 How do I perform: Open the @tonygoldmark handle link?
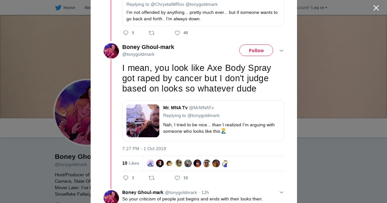(x=138, y=54)
